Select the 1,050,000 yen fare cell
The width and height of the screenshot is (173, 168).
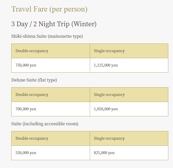click(x=129, y=109)
